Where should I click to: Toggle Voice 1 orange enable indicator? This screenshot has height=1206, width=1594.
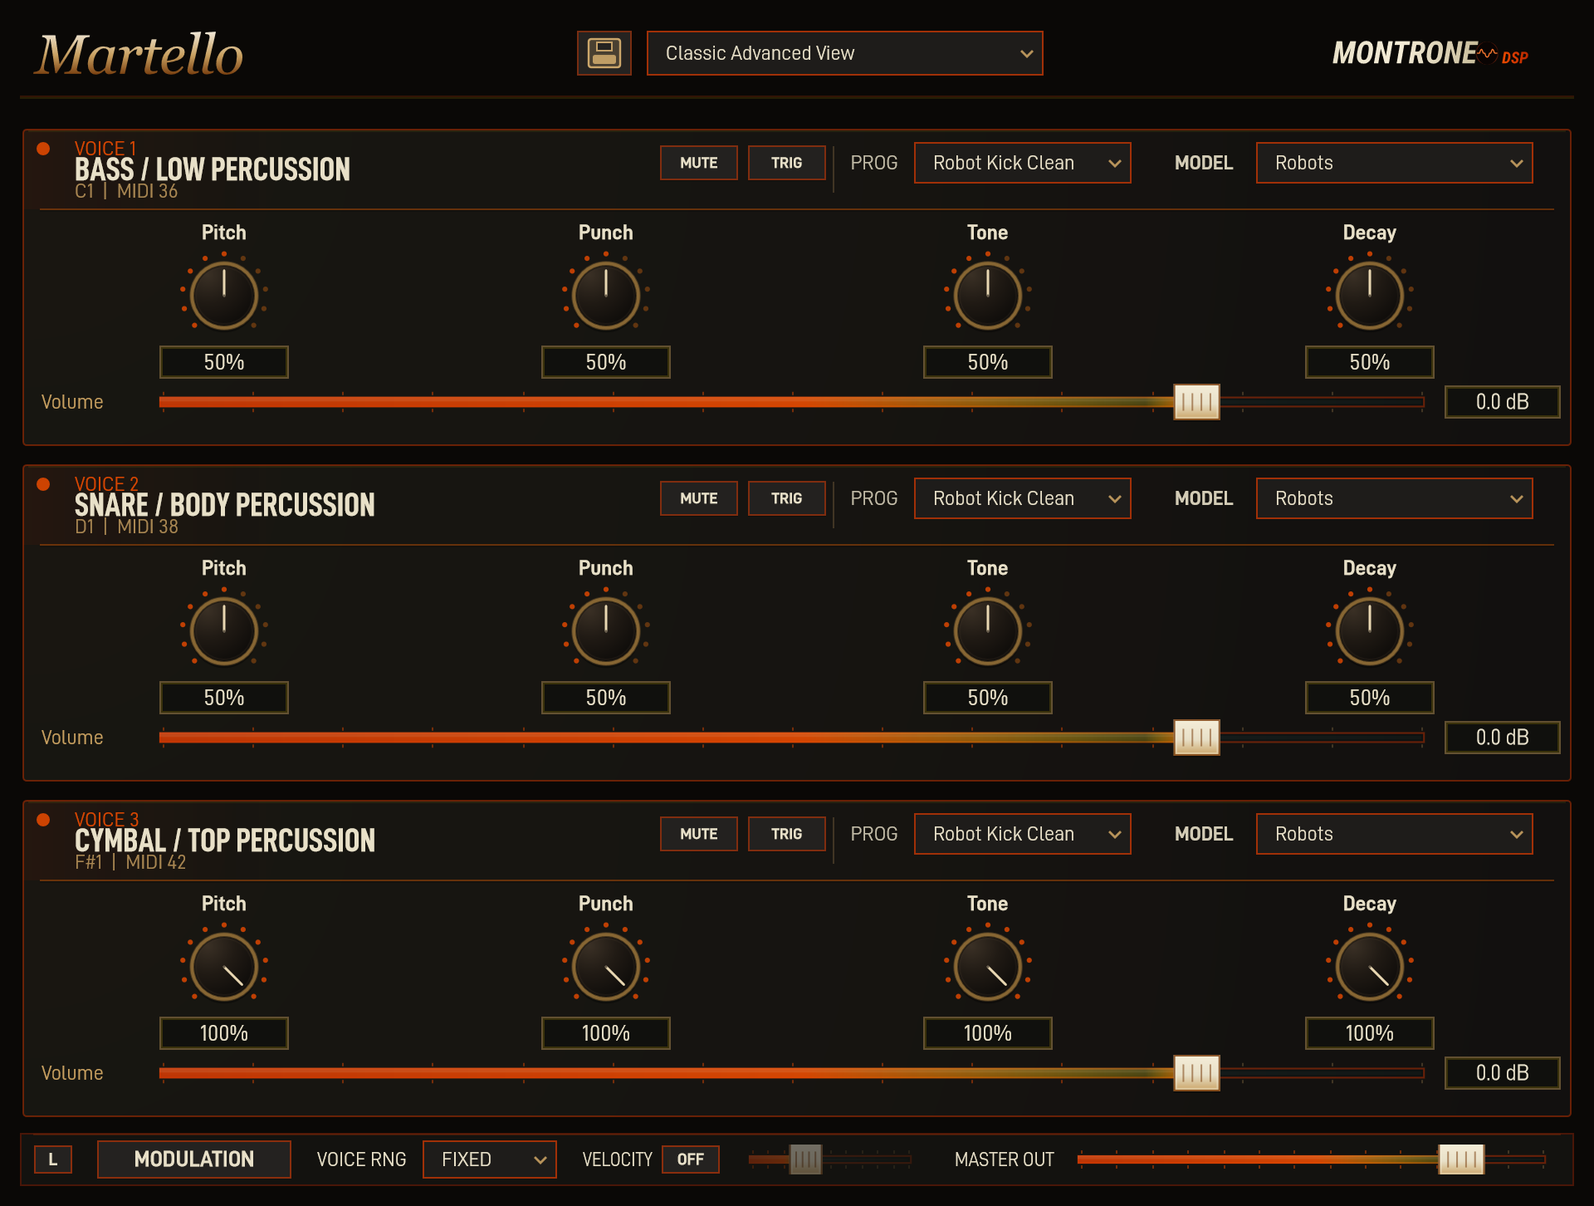[43, 149]
